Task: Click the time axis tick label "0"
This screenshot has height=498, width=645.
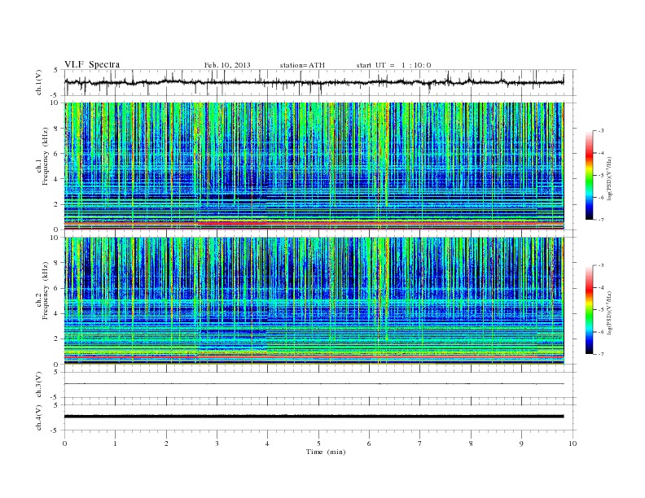Action: coord(64,443)
